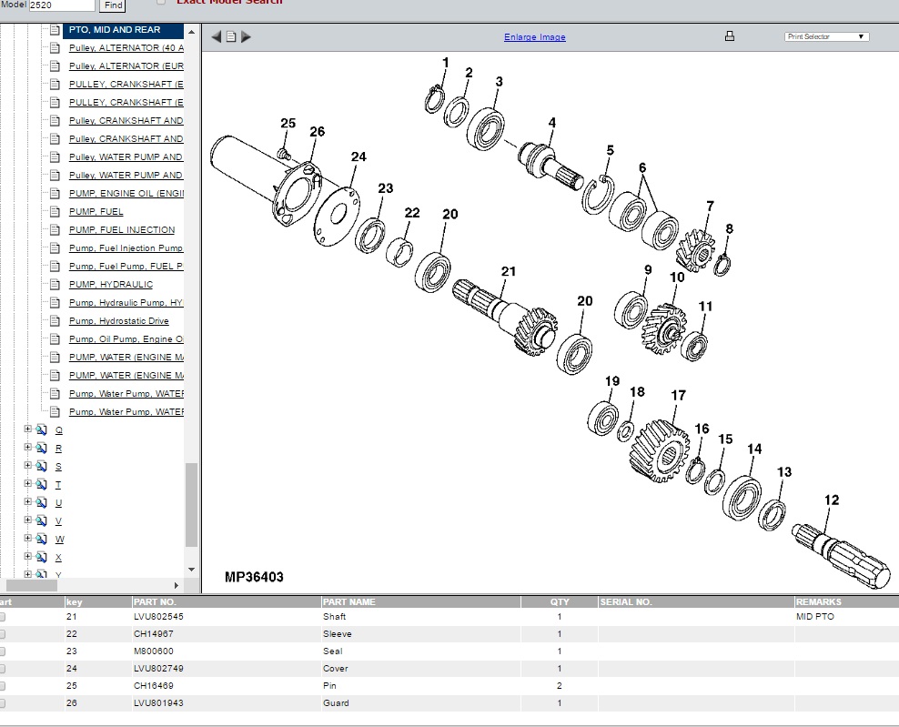This screenshot has height=727, width=899.
Task: Click part number LVU802545
Action: click(158, 617)
